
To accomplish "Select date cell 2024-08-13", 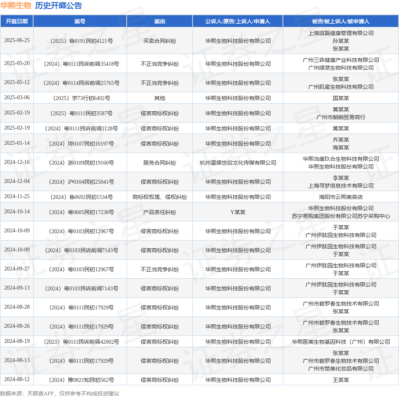I will [17, 360].
